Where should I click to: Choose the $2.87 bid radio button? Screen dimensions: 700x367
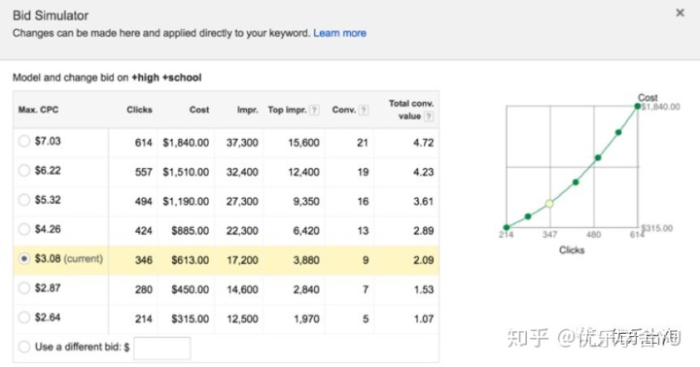click(x=24, y=288)
